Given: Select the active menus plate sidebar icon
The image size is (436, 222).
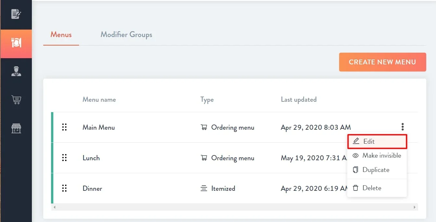Looking at the screenshot, I should (x=16, y=43).
